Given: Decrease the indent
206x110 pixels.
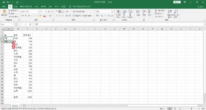Looking at the screenshot, I should (x=67, y=16).
